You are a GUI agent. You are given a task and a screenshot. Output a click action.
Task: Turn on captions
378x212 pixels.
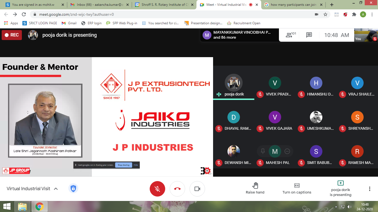(297, 188)
